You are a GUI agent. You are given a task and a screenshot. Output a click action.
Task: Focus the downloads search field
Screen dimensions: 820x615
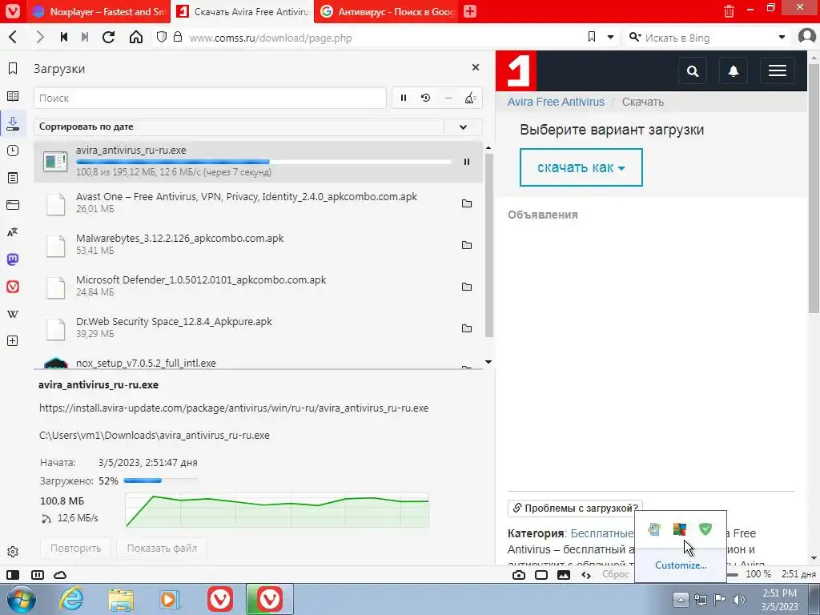click(210, 98)
